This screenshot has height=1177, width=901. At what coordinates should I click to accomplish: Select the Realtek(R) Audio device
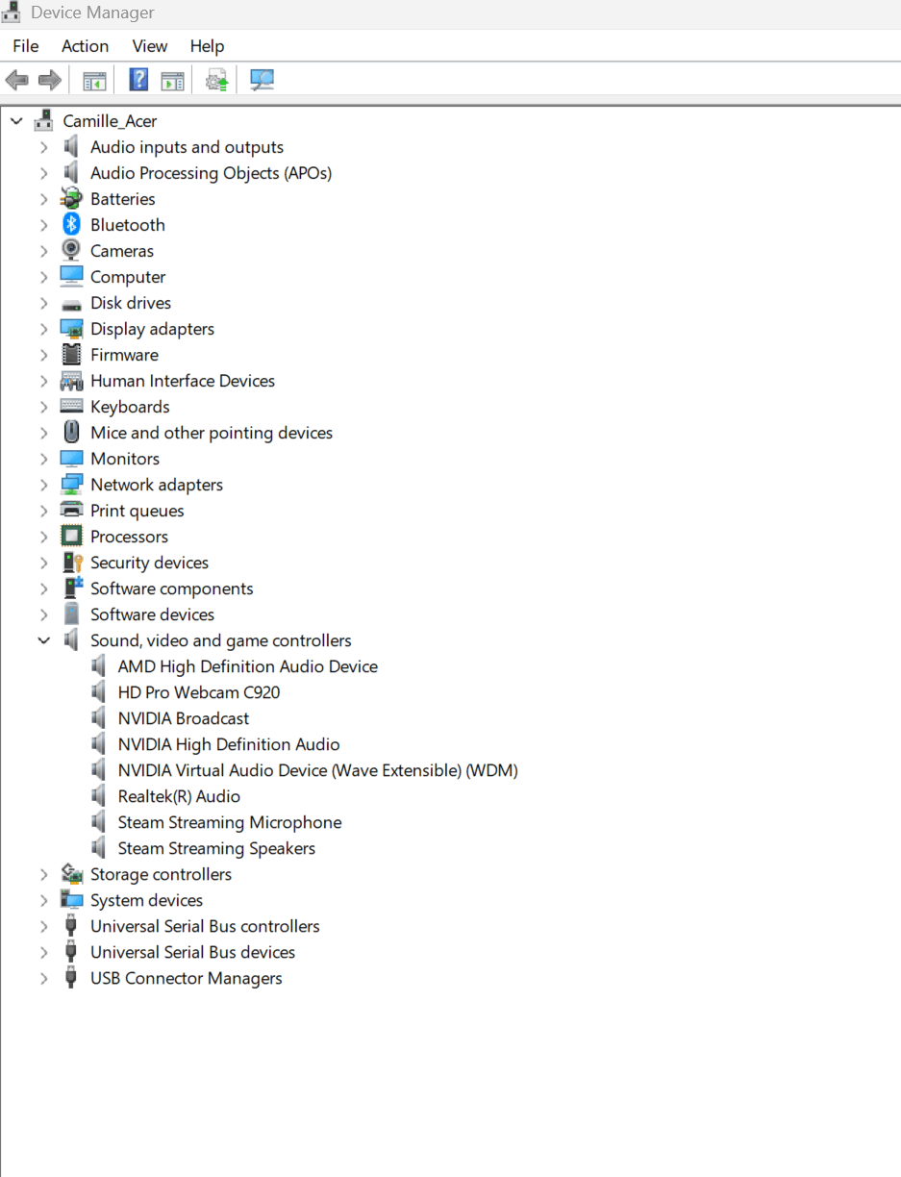click(179, 796)
